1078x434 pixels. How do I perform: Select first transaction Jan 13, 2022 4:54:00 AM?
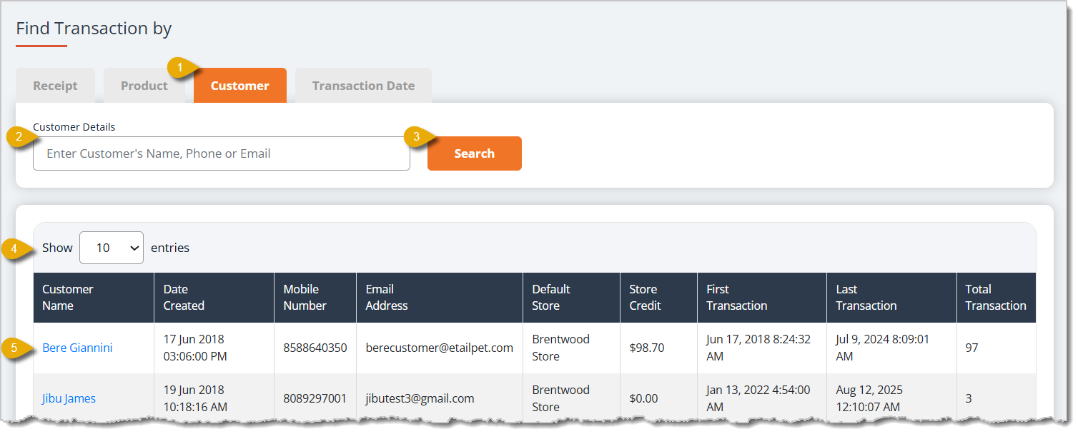(758, 398)
